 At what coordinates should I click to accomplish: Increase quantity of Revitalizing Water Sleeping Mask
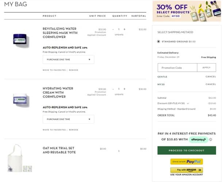[124, 29]
